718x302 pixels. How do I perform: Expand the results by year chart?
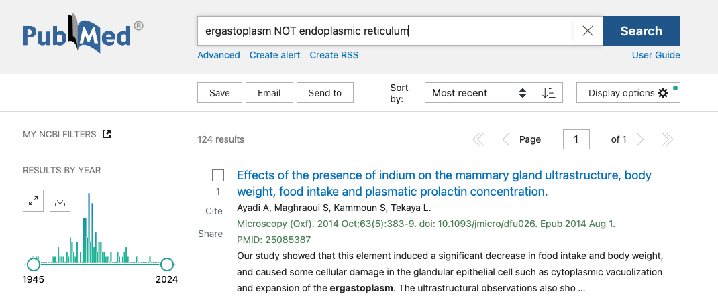coord(33,200)
